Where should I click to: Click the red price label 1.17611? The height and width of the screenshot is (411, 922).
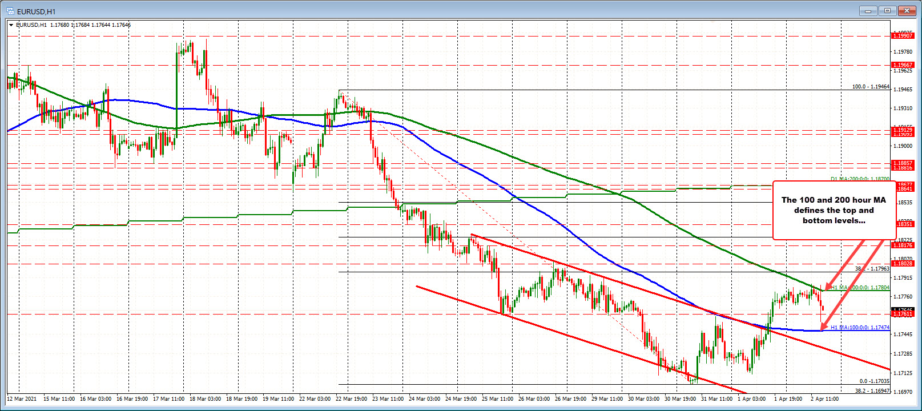[x=903, y=314]
